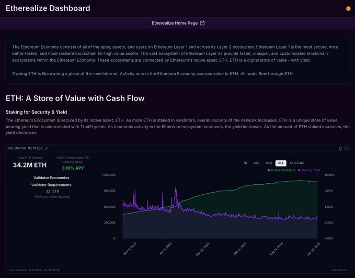Click the Apr 9, 2023 axis label
355x278 pixels.
point(166,248)
